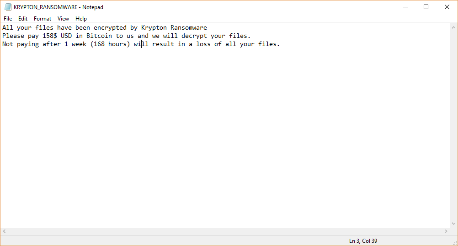Image resolution: width=458 pixels, height=246 pixels.
Task: Open the File menu
Action: (x=8, y=19)
